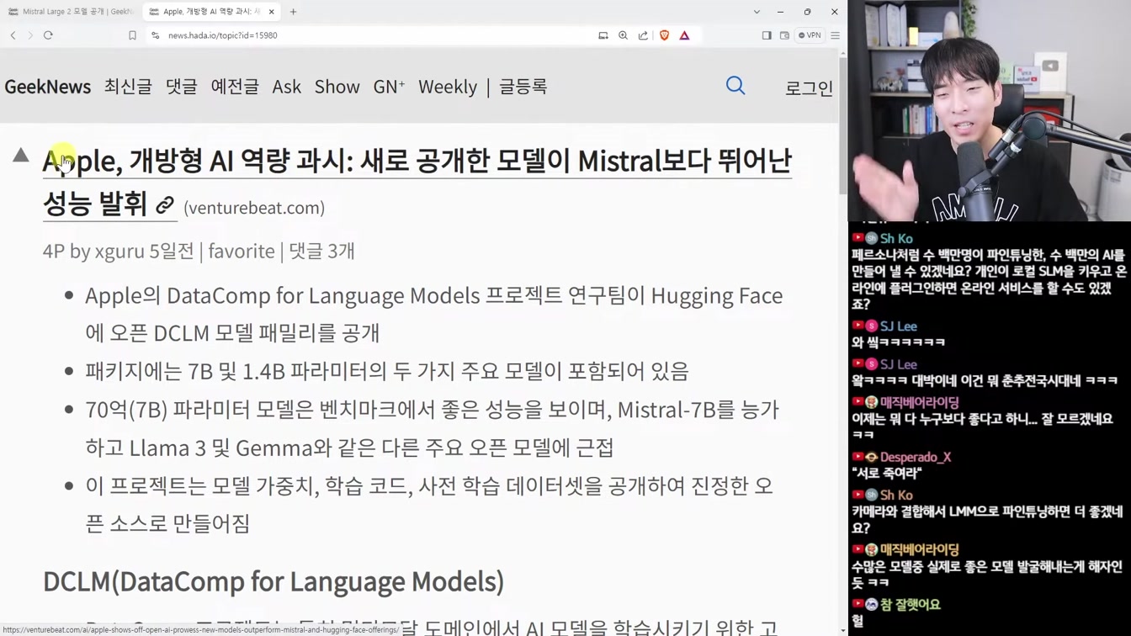The width and height of the screenshot is (1131, 636).
Task: Toggle the browser sidebar panel
Action: coord(766,35)
